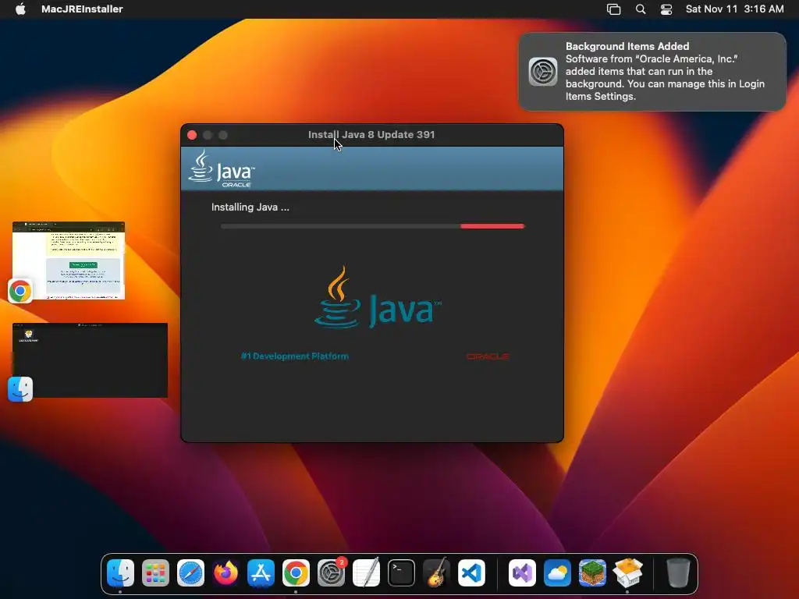The height and width of the screenshot is (599, 799).
Task: Open Finder from the Dock
Action: 120,573
